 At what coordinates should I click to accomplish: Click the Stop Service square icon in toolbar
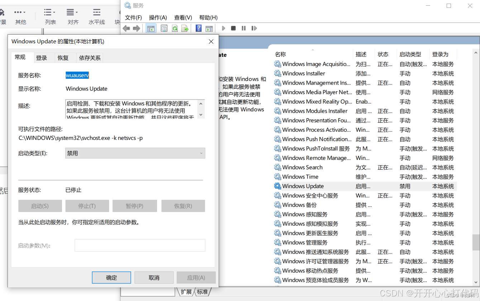pyautogui.click(x=233, y=28)
